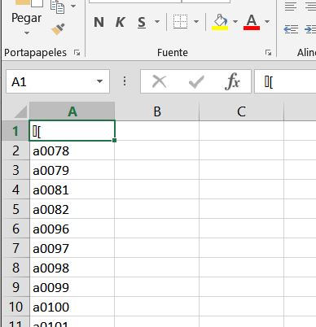The image size is (316, 327).
Task: Select row 10 header
Action: click(15, 307)
